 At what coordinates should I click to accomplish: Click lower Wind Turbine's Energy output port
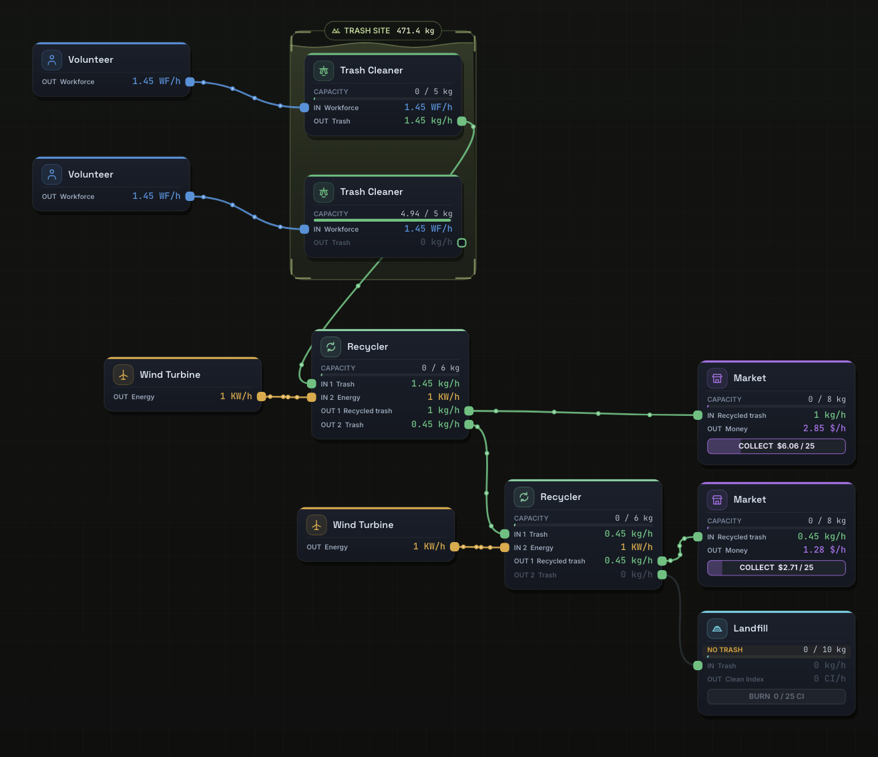click(455, 547)
